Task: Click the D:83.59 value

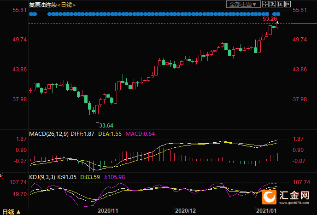Action: 90,177
